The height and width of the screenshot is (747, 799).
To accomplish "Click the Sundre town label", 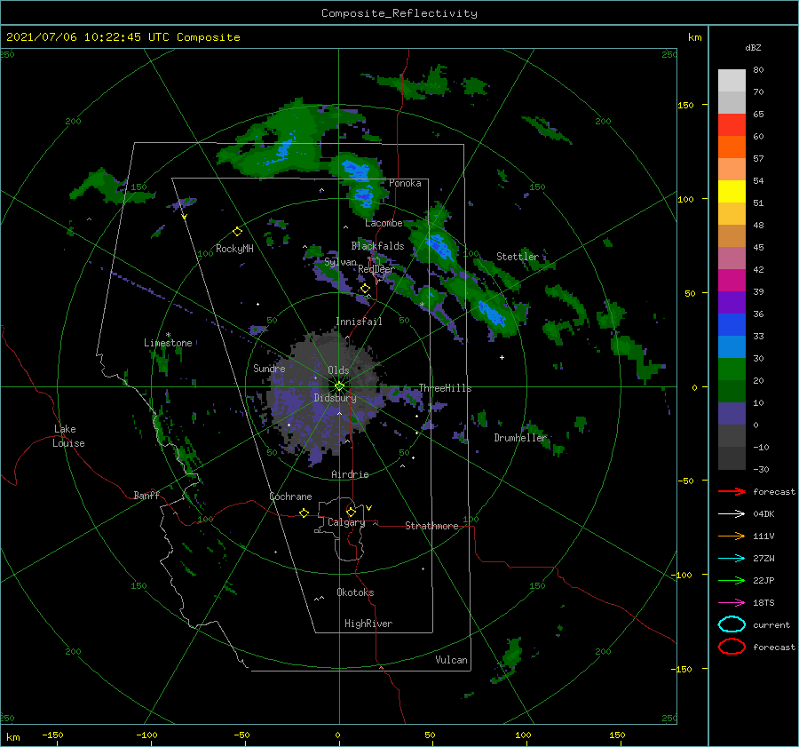I will coord(269,368).
